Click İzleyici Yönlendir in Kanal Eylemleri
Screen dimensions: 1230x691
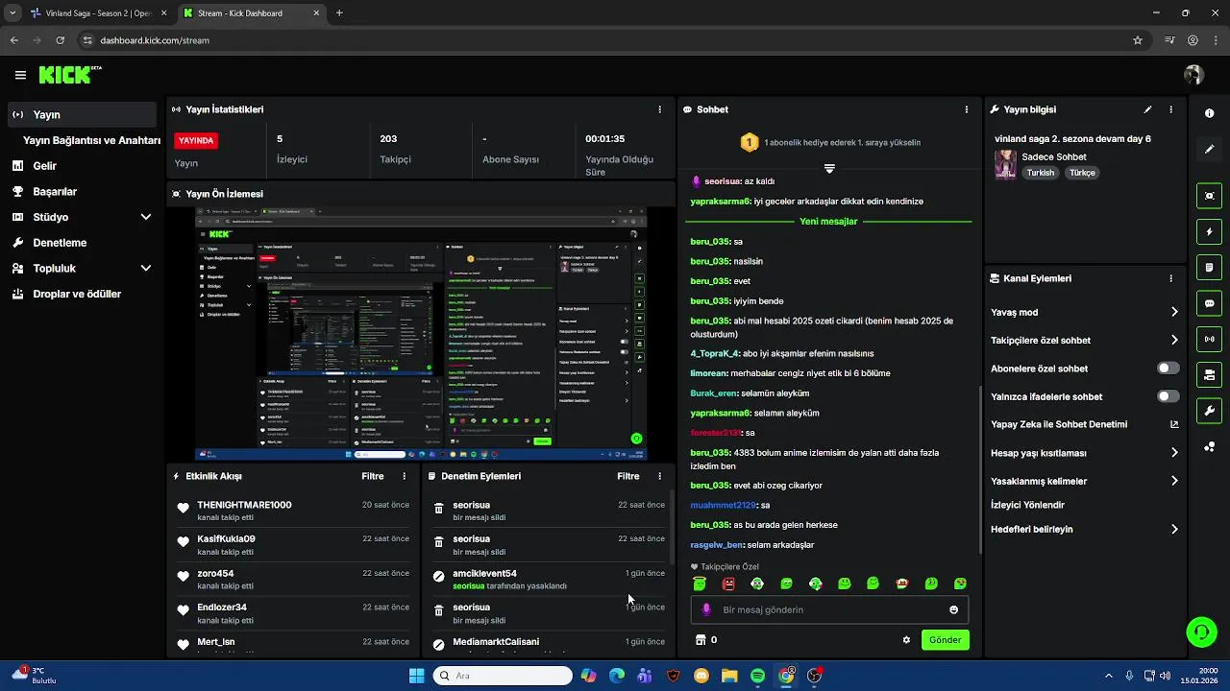(1027, 505)
